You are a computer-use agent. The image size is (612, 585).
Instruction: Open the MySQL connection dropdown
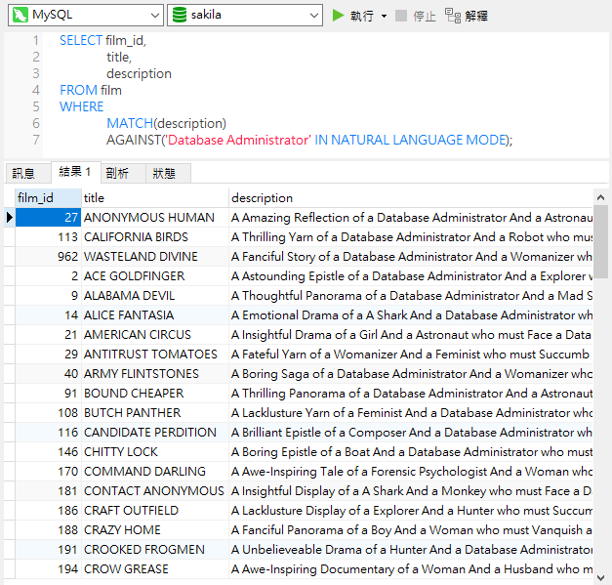point(154,16)
